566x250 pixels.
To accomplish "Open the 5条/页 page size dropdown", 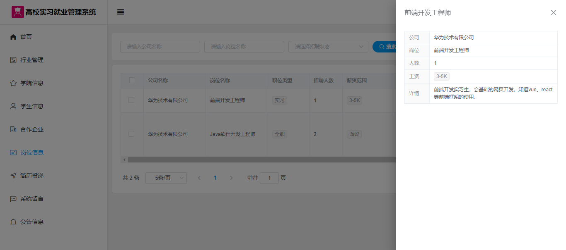I will pyautogui.click(x=166, y=178).
